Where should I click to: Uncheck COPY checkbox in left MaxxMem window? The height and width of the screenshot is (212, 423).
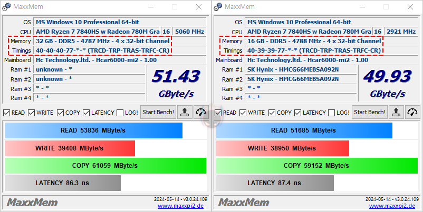(x=60, y=113)
